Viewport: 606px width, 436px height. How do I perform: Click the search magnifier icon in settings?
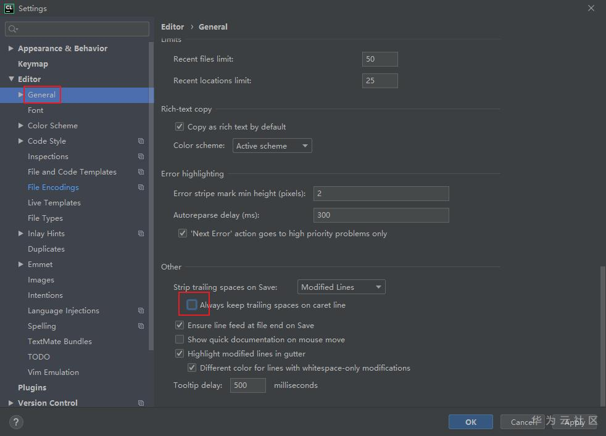(x=12, y=29)
